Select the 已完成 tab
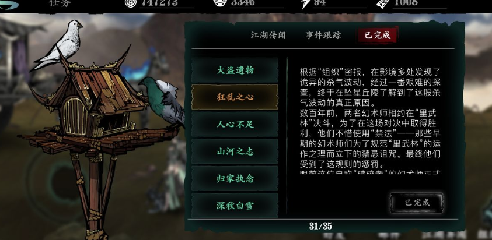492x240 pixels. 378,35
